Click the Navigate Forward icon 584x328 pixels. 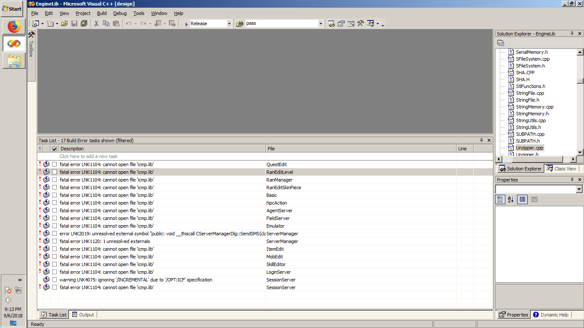click(172, 23)
